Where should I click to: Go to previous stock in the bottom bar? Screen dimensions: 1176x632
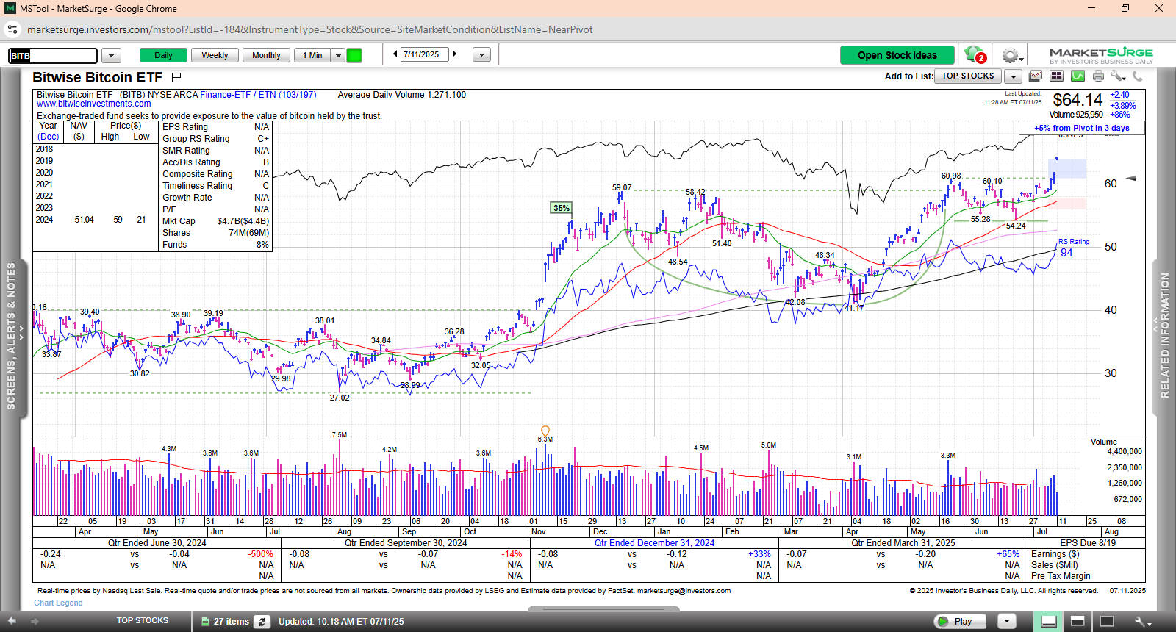coord(12,622)
